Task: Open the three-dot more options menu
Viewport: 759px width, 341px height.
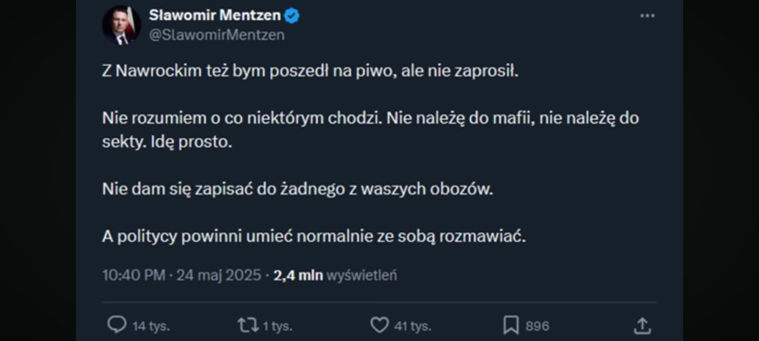Action: [647, 16]
